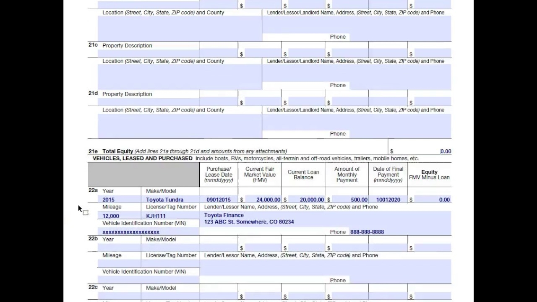Click the 21d Lender/Lessor/Landlord address field
Screen dimensions: 537x302
pyautogui.click(x=357, y=122)
